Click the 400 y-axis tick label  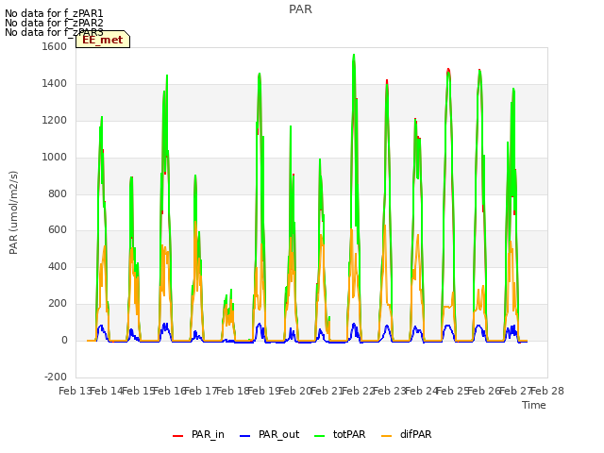(x=58, y=266)
